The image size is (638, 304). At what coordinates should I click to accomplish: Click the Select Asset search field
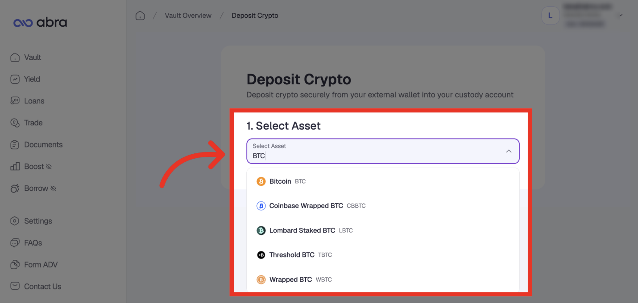point(383,151)
